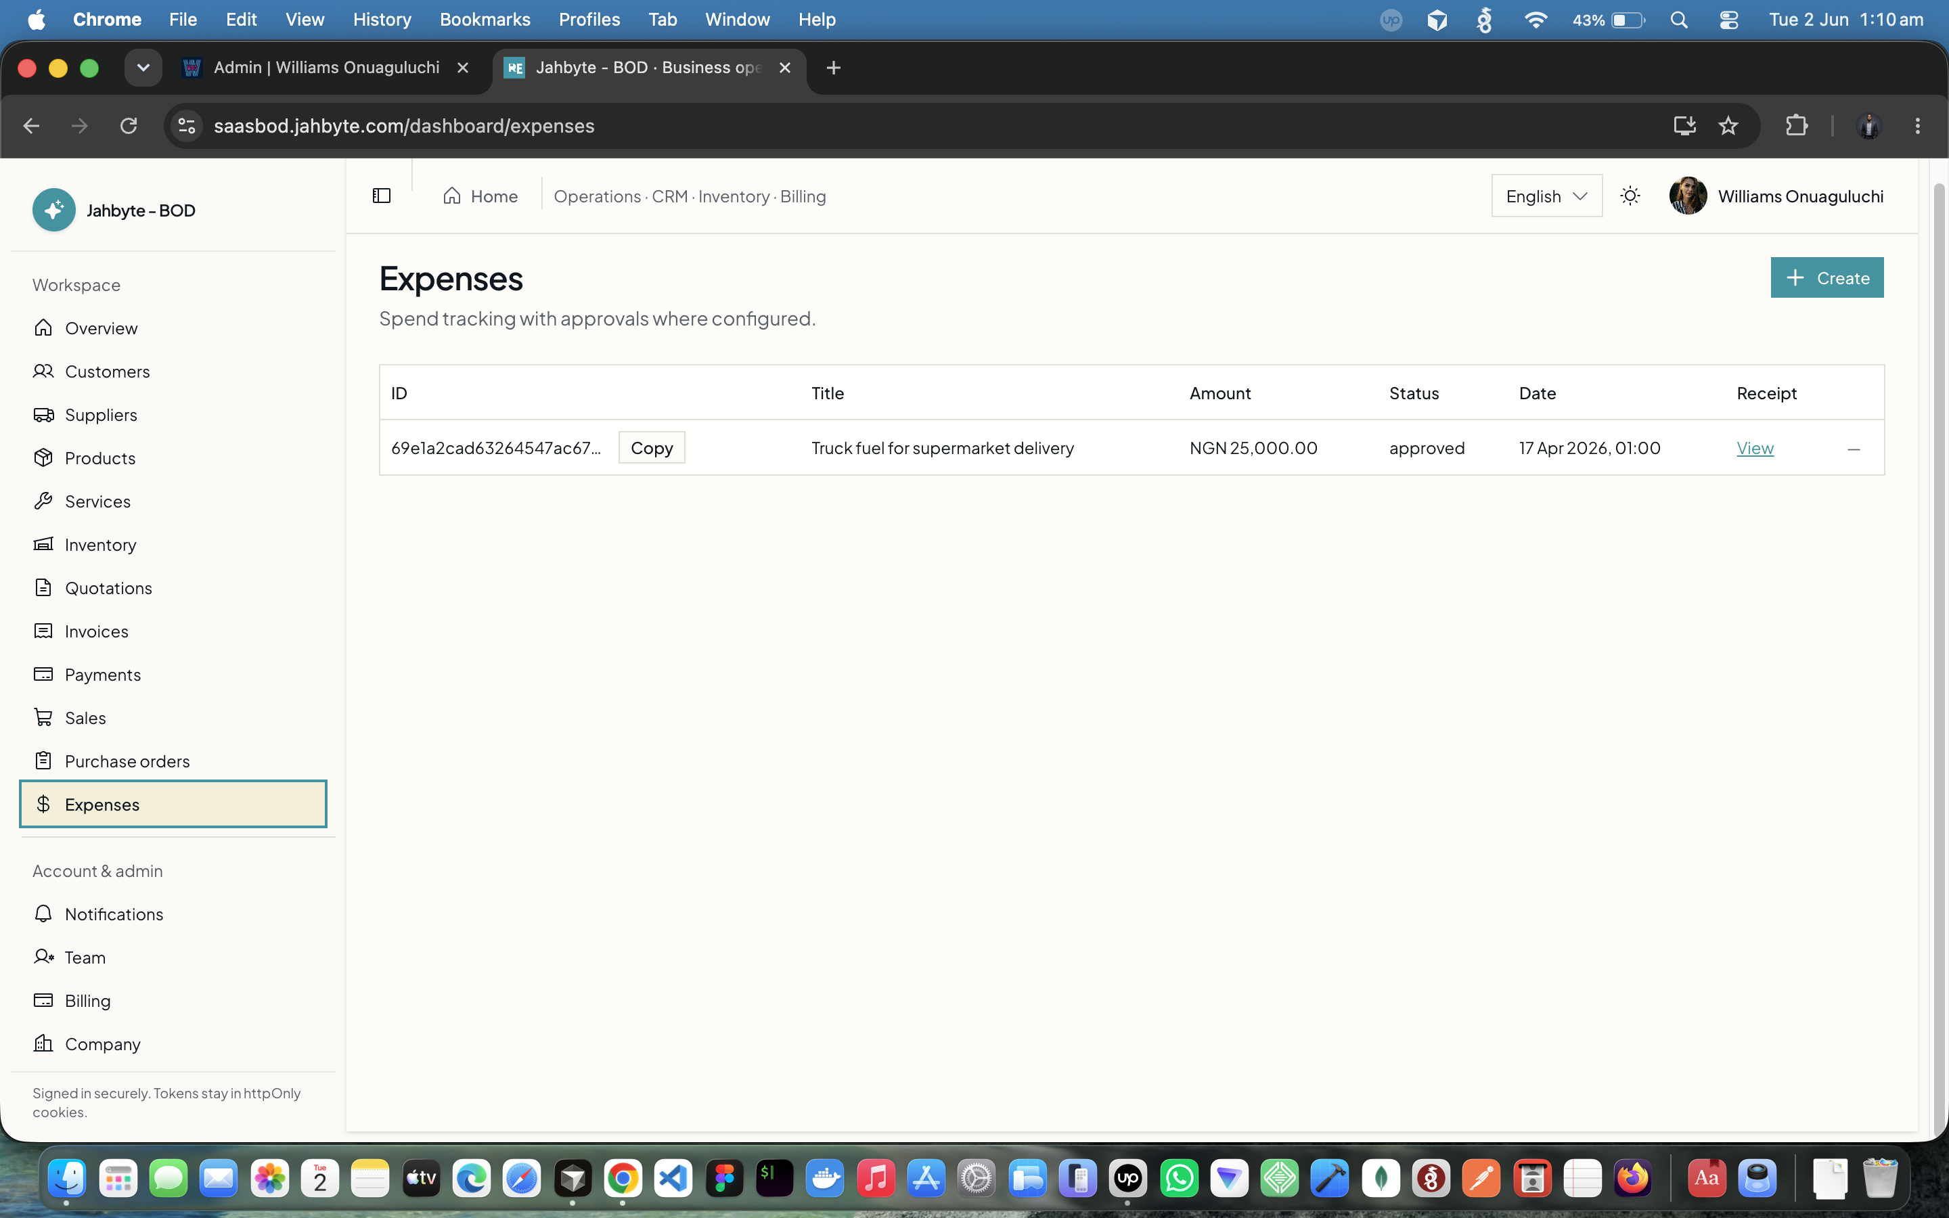Image resolution: width=1949 pixels, height=1218 pixels.
Task: Open the Profiles menu
Action: 589,20
